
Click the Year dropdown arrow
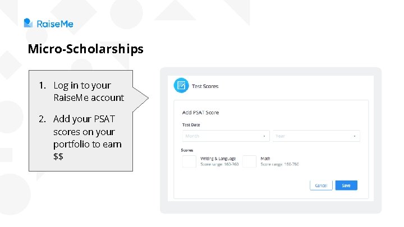pos(355,136)
